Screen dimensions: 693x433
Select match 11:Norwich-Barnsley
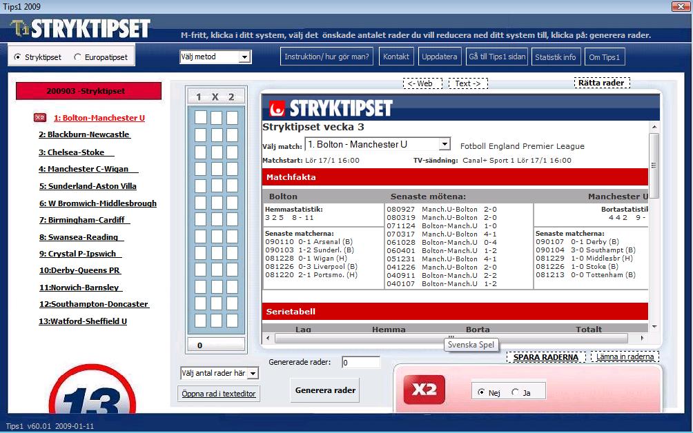click(81, 288)
